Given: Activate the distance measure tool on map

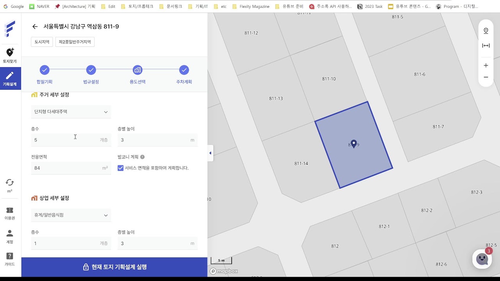Looking at the screenshot, I should tap(486, 46).
